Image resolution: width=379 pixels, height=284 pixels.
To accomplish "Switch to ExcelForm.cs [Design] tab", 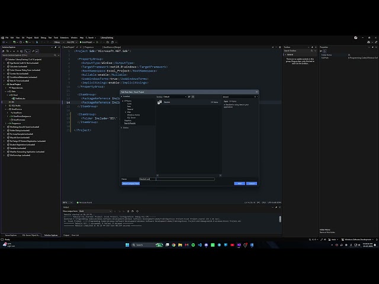I will (113, 47).
